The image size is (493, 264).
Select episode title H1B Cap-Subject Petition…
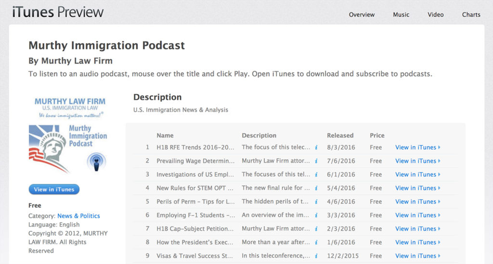point(195,228)
